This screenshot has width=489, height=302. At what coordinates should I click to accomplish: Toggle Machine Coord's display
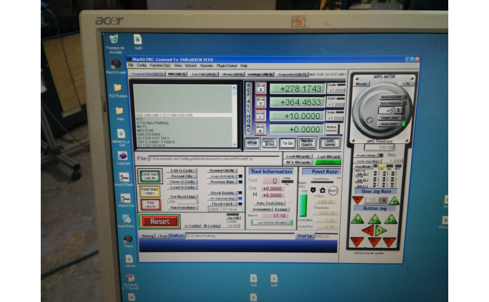tap(307, 143)
